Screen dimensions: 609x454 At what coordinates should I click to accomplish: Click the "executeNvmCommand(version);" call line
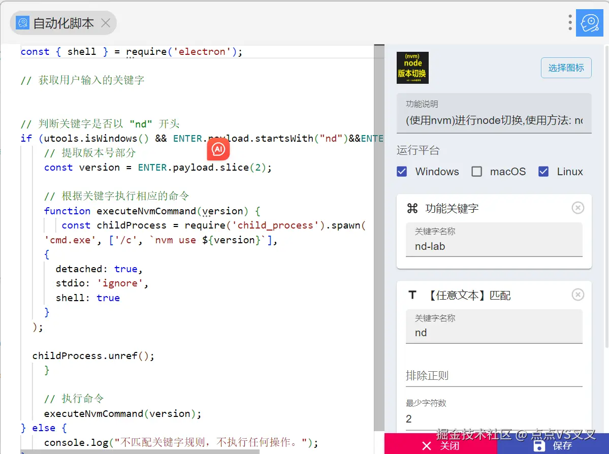click(x=123, y=413)
